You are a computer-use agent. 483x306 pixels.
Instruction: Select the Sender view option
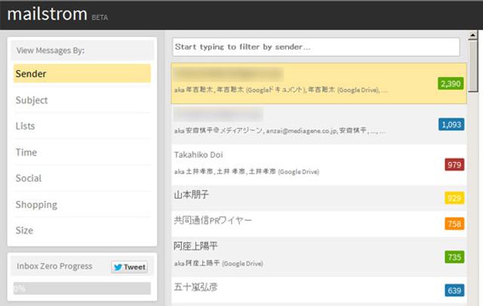(82, 74)
